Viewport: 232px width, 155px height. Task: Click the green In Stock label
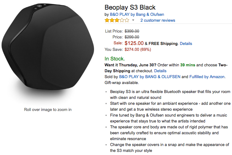coord(114,59)
